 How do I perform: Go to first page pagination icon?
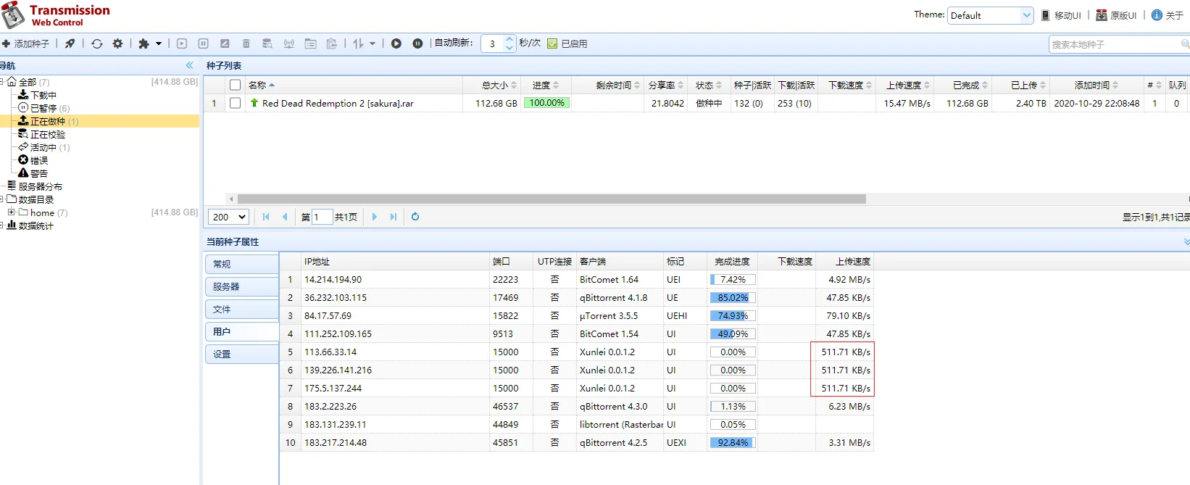click(x=266, y=217)
